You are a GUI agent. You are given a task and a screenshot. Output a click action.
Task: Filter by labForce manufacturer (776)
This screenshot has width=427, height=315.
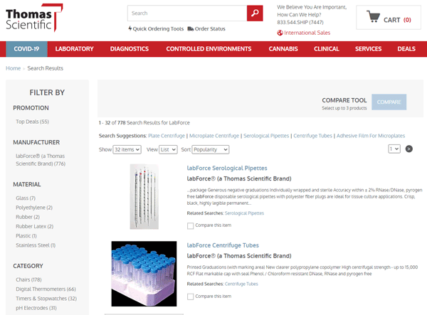41,160
